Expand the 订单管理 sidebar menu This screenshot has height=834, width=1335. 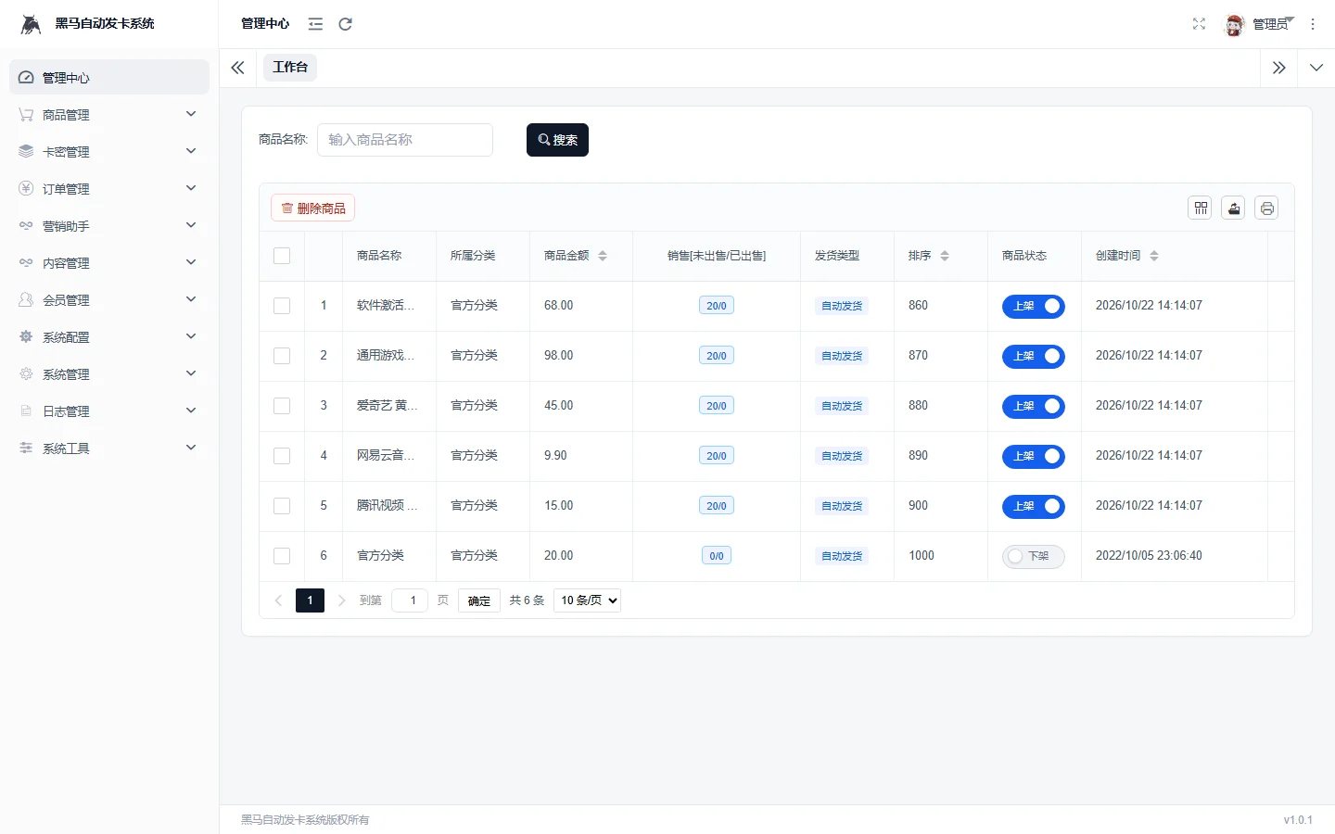click(109, 189)
